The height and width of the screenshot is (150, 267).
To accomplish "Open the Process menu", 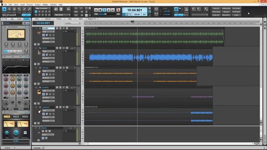I will [30, 5].
